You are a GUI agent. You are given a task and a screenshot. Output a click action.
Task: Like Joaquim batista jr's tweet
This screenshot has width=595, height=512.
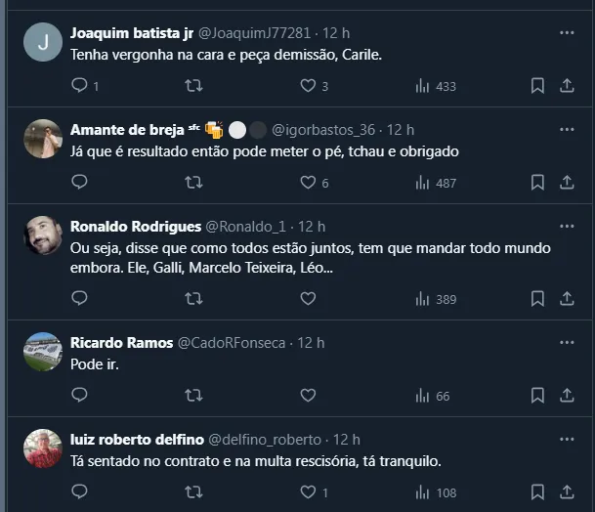(x=308, y=86)
